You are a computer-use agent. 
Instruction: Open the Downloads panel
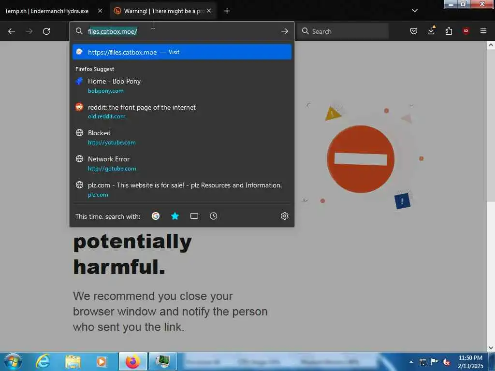tap(431, 30)
